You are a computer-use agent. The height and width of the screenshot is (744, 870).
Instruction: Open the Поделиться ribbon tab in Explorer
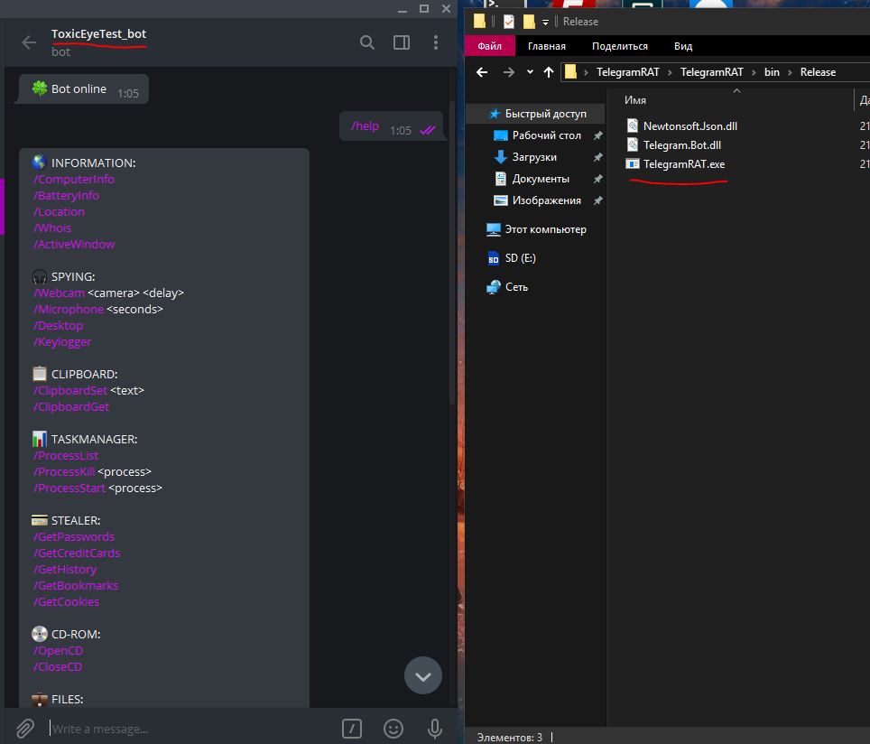click(x=620, y=46)
